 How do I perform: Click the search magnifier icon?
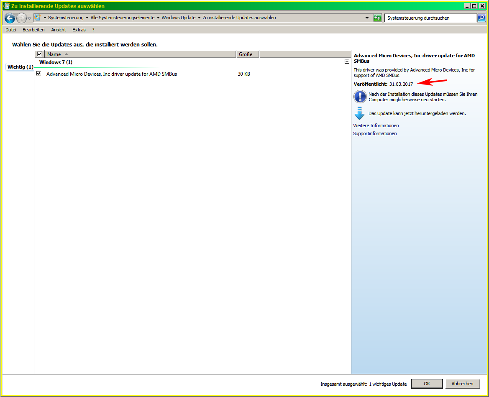(481, 18)
